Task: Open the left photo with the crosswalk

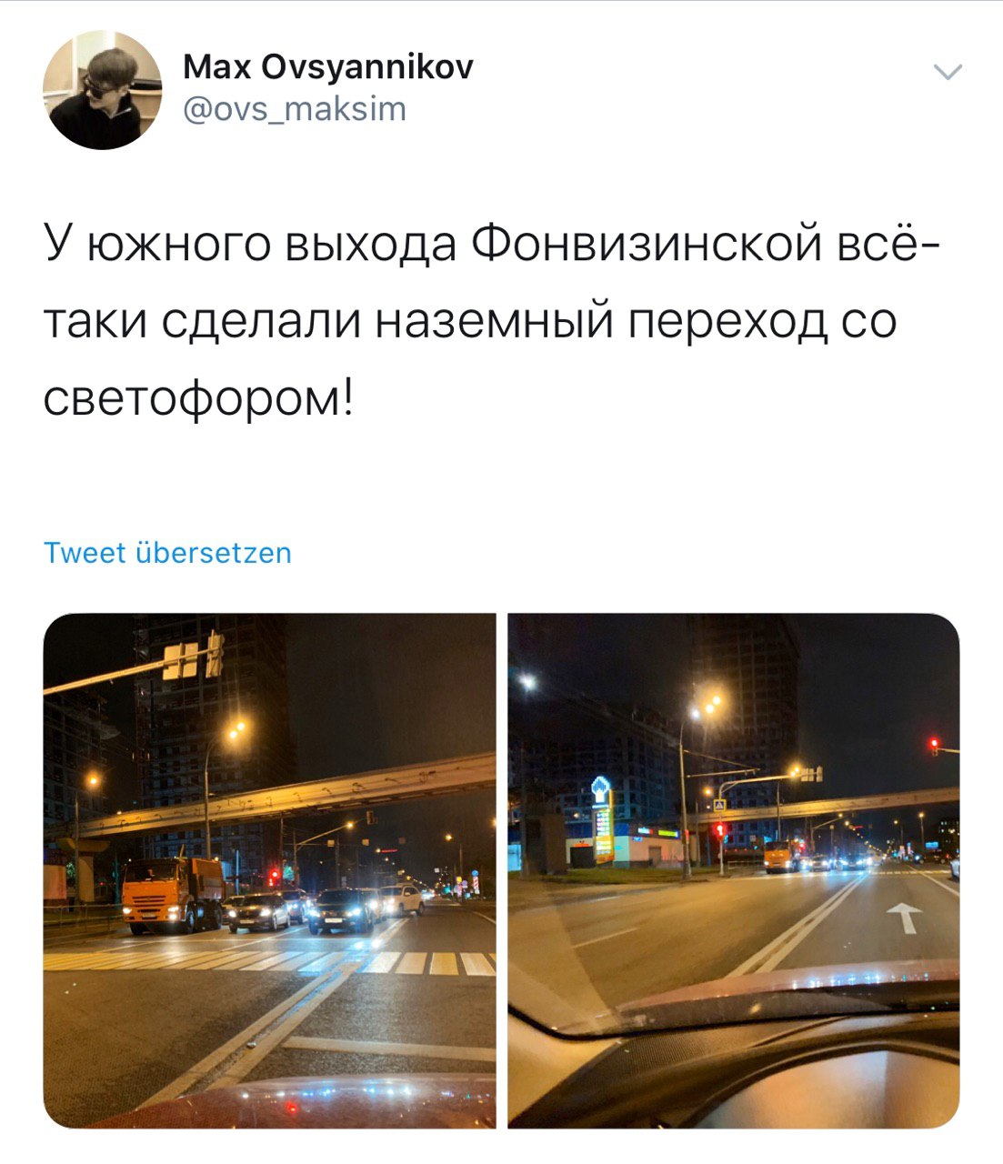Action: pos(270,871)
